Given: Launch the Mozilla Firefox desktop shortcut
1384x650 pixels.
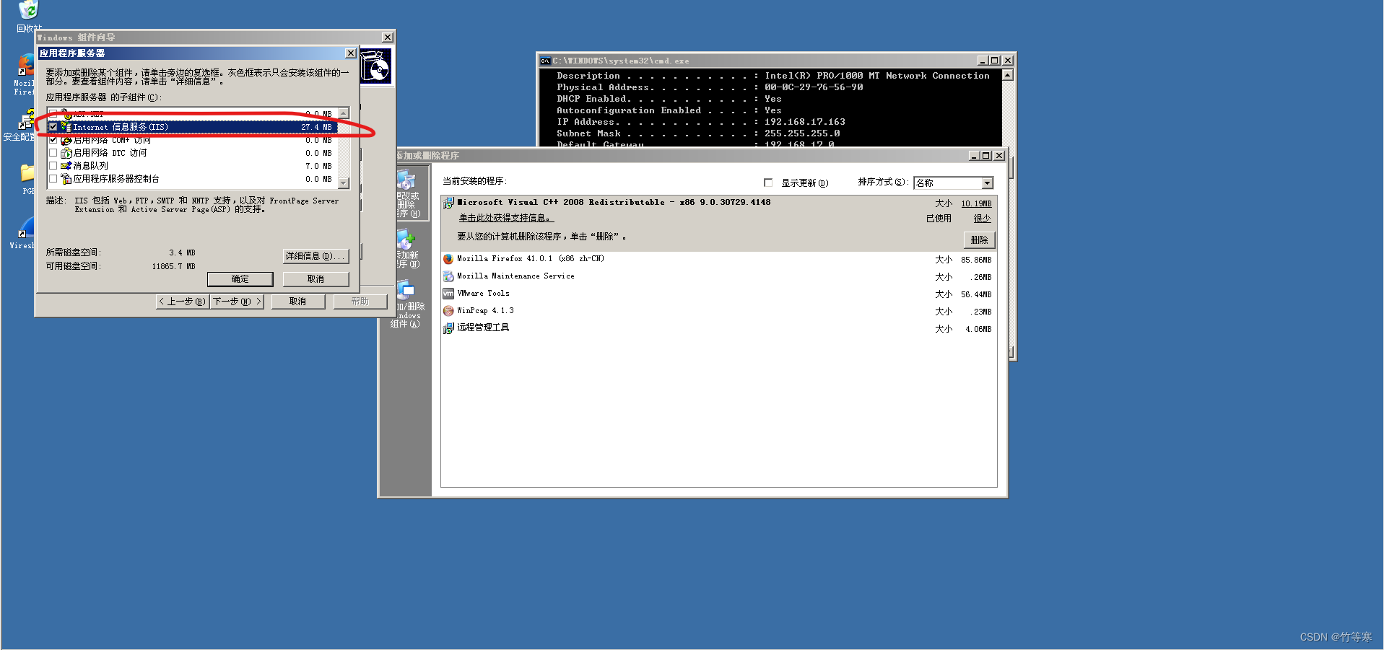Looking at the screenshot, I should click(x=27, y=66).
